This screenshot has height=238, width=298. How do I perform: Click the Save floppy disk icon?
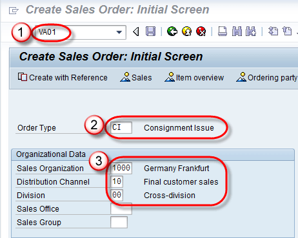[150, 32]
